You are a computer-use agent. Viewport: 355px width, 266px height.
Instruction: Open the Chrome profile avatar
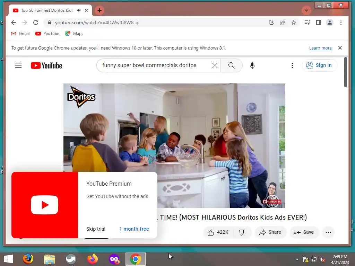point(329,23)
